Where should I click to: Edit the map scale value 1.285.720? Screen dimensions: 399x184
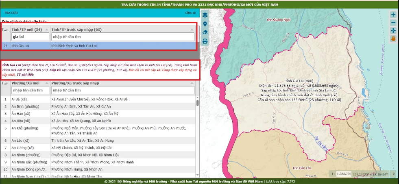tap(344, 174)
